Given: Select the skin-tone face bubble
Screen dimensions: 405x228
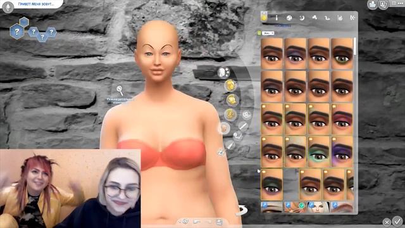Looking at the screenshot, I should [225, 128].
